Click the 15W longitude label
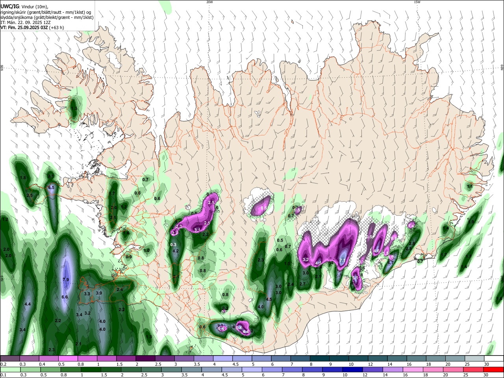The height and width of the screenshot is (378, 504). pos(417,2)
